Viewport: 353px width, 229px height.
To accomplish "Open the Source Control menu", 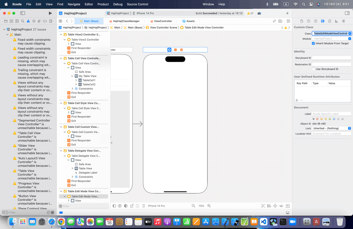I will 137,4.
